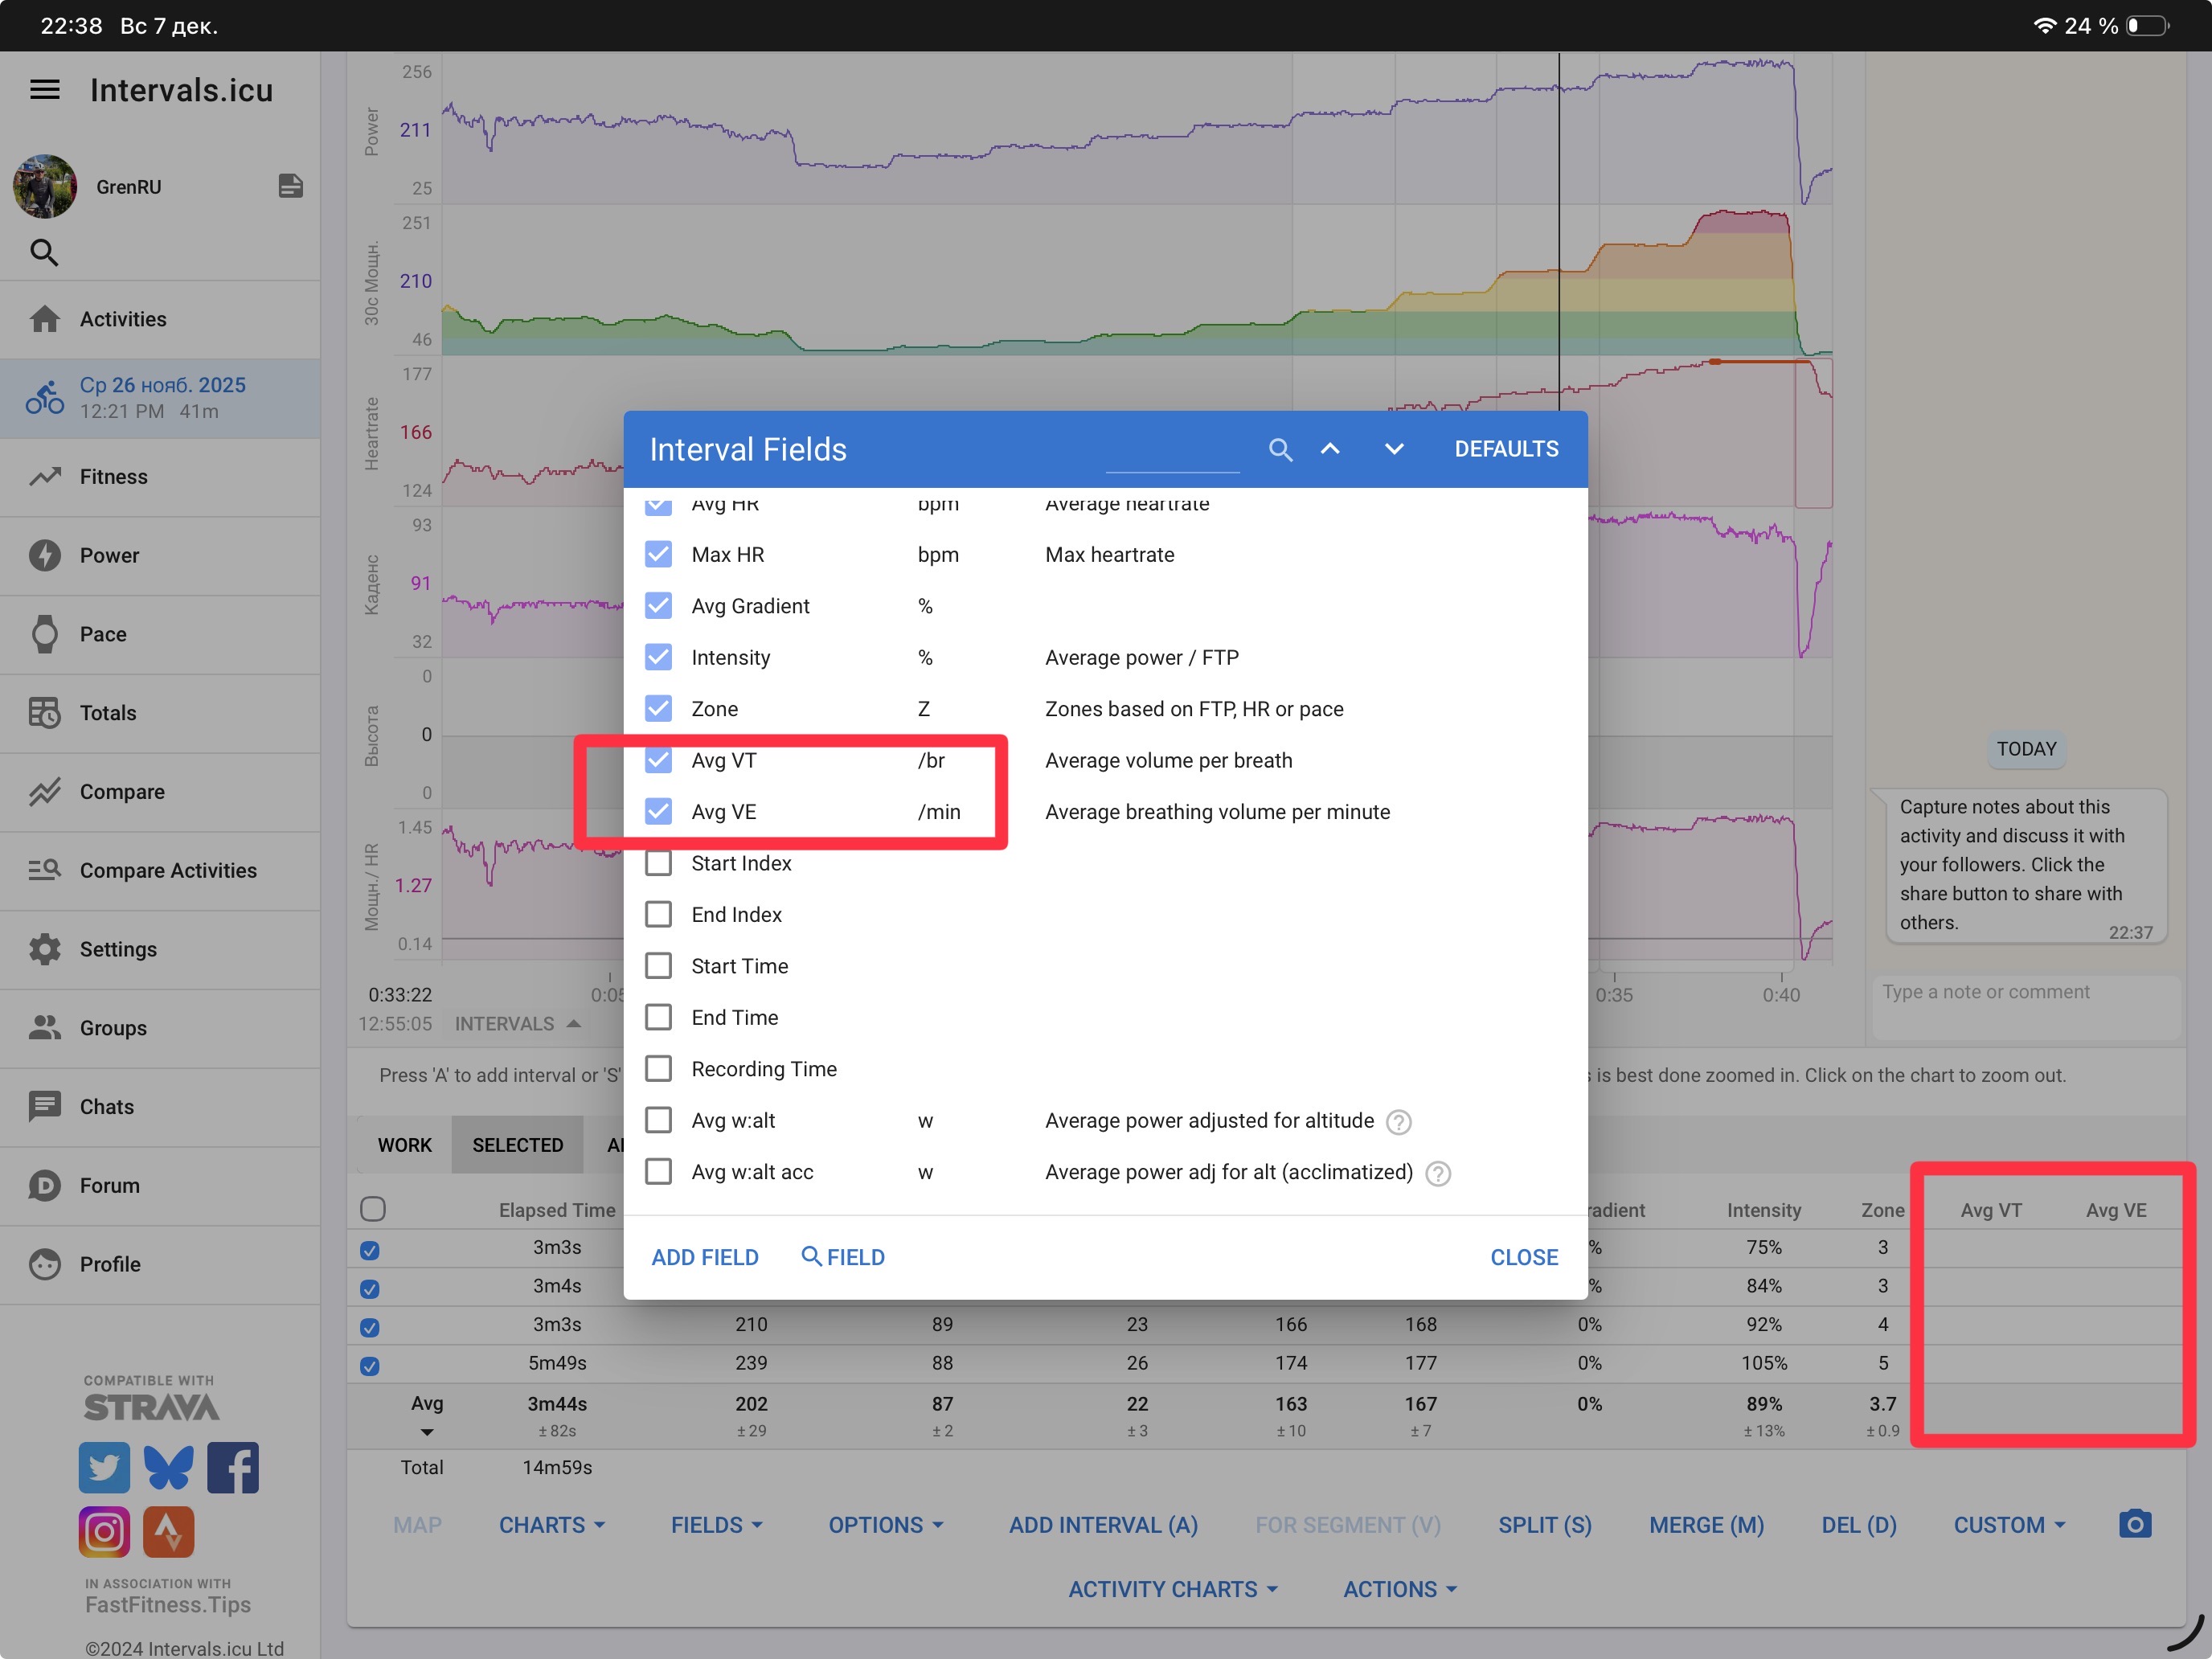Open the Twitter share icon
Viewport: 2212px width, 1659px height.
click(104, 1467)
